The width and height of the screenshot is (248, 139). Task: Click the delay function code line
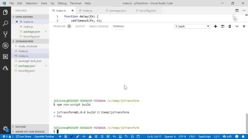(x=81, y=16)
